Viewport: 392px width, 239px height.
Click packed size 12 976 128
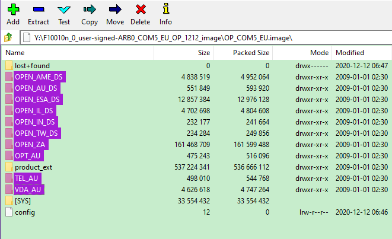point(253,100)
